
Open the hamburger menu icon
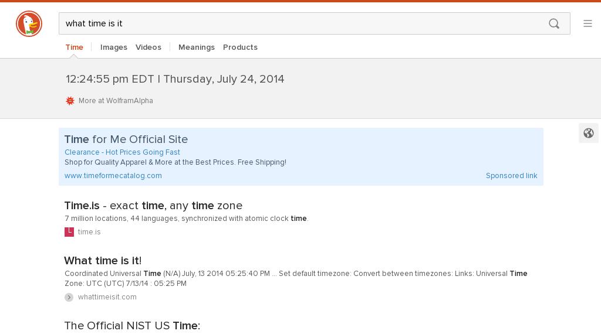coord(588,23)
